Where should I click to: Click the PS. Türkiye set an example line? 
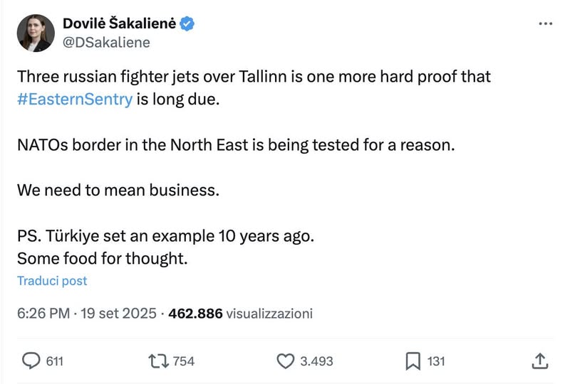pos(165,235)
